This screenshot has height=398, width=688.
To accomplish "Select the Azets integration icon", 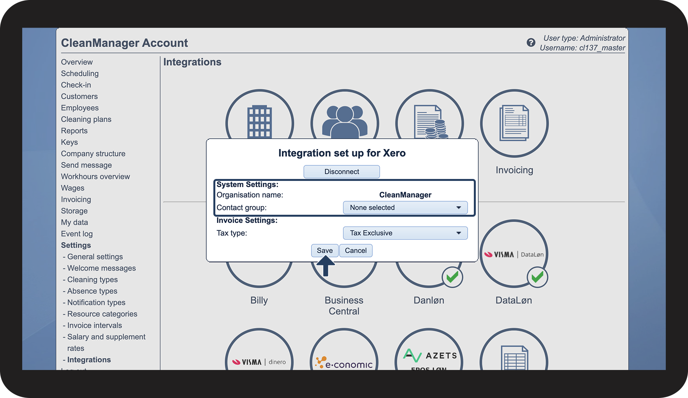I will (429, 356).
